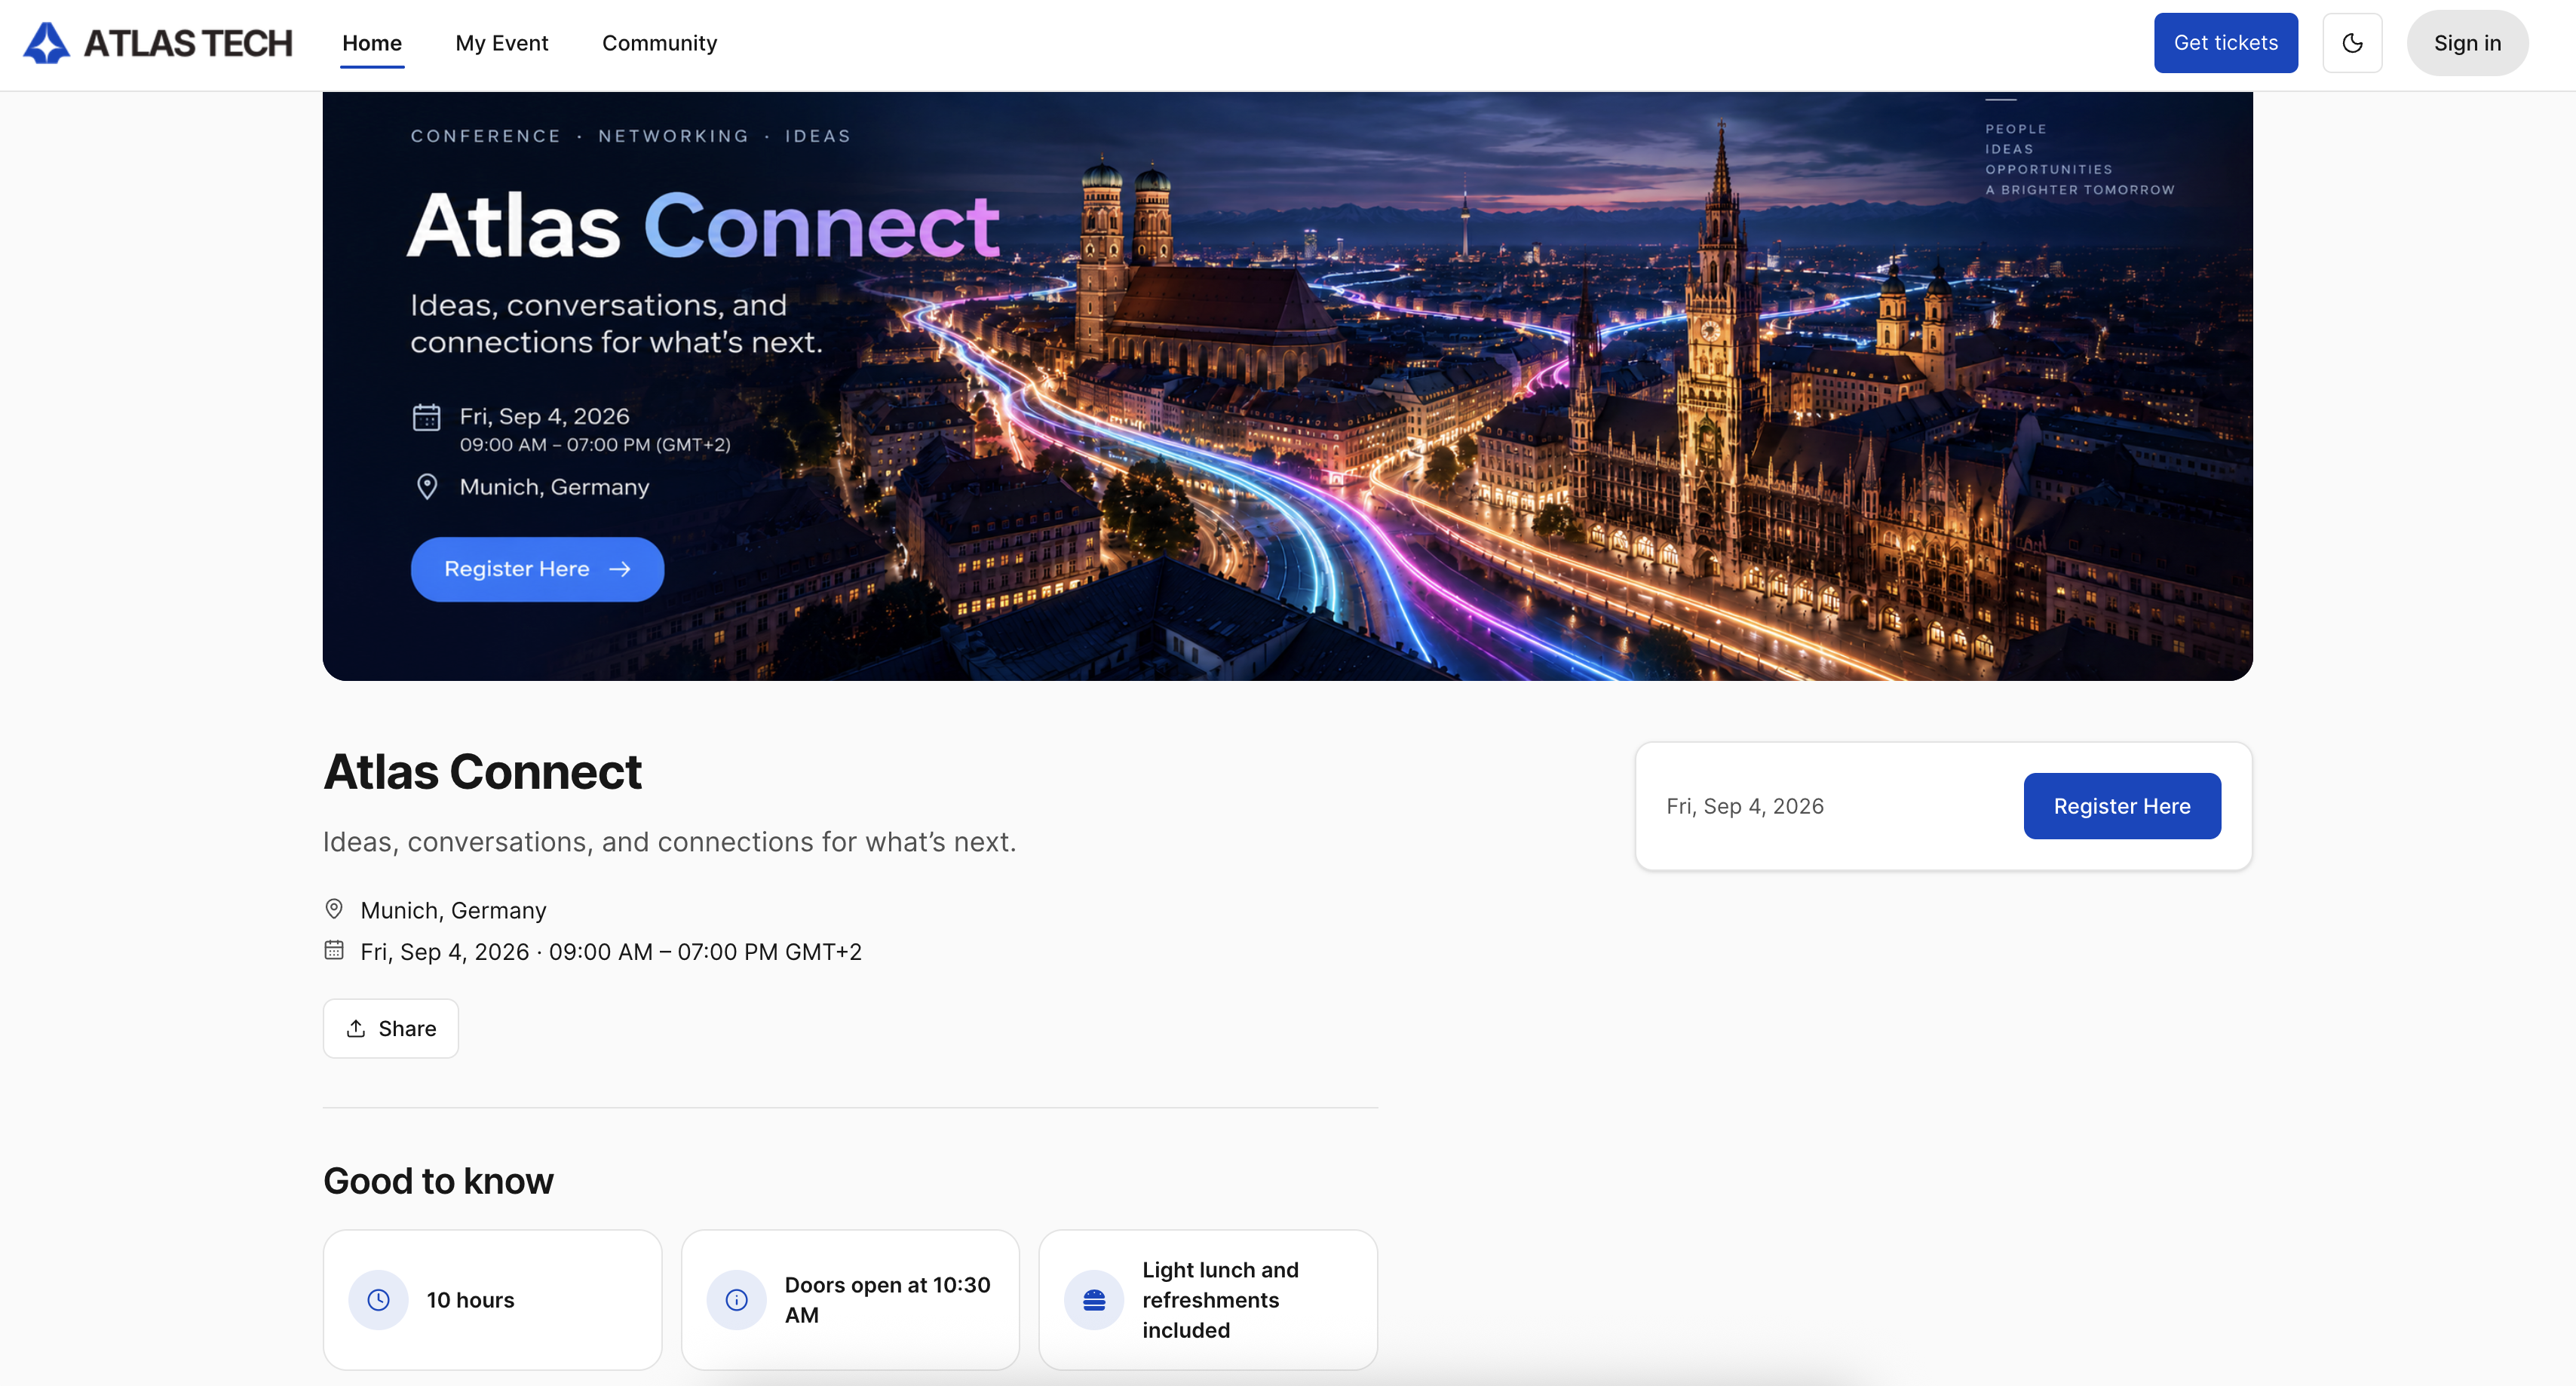
Task: Click the burger icon in the lunch card
Action: click(x=1094, y=1299)
